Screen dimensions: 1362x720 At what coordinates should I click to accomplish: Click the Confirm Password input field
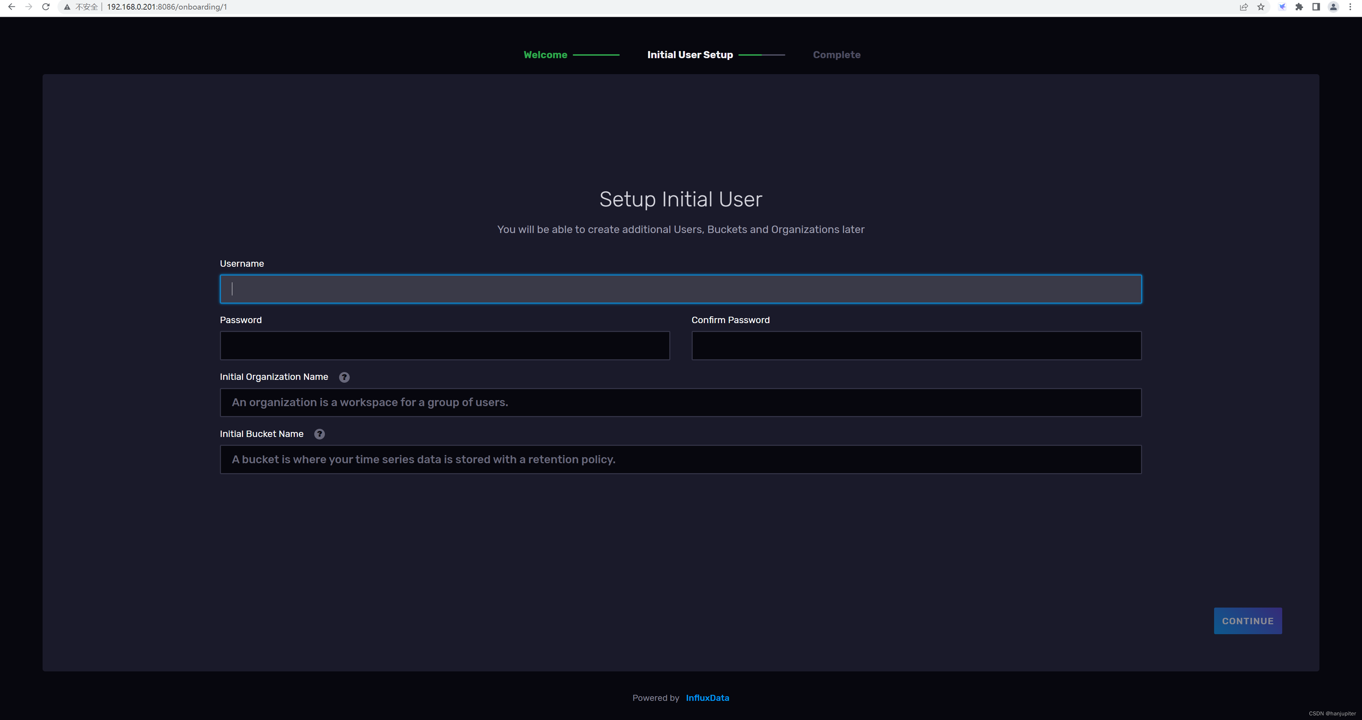(x=916, y=345)
